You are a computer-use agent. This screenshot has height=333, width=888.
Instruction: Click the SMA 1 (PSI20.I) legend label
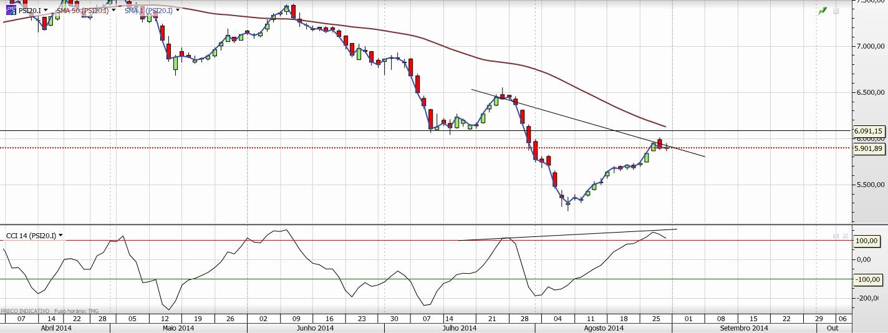tap(148, 11)
